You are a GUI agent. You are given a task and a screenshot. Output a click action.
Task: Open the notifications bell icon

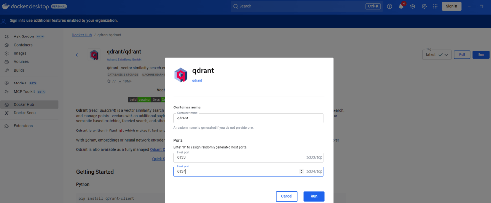pos(401,6)
